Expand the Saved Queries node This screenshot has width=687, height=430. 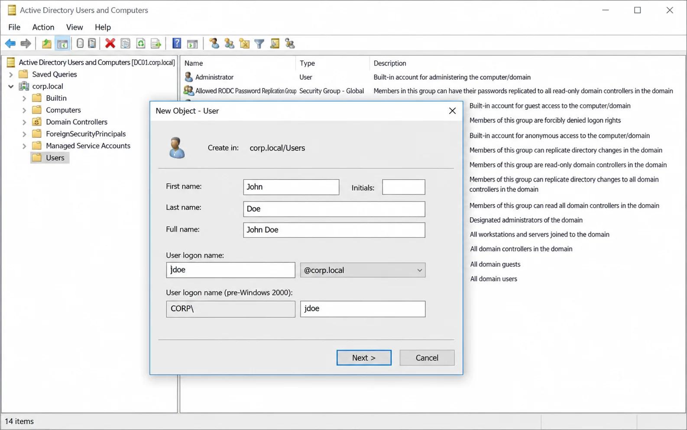[x=11, y=75]
